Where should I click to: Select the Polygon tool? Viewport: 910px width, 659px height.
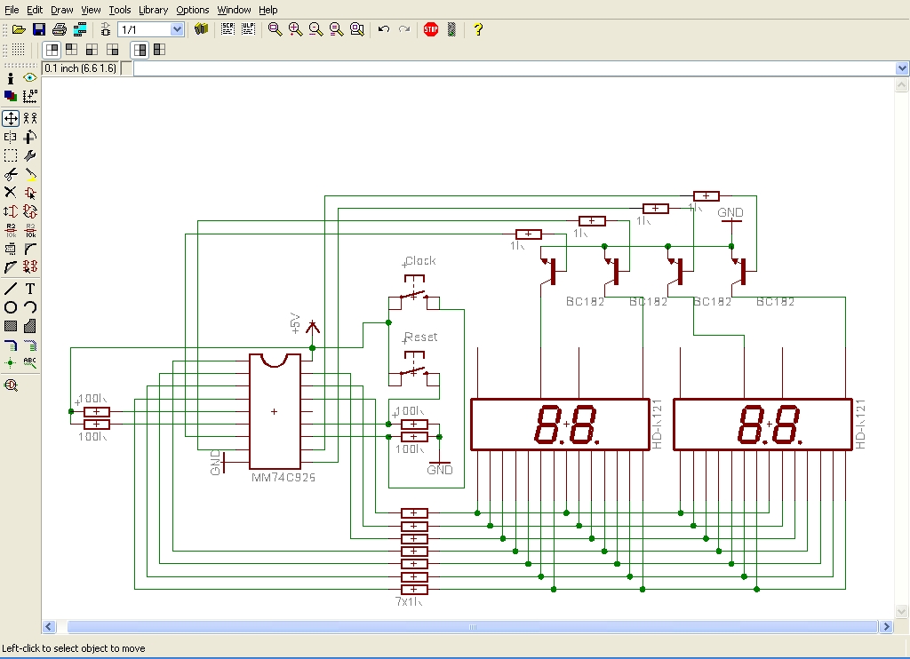[30, 325]
